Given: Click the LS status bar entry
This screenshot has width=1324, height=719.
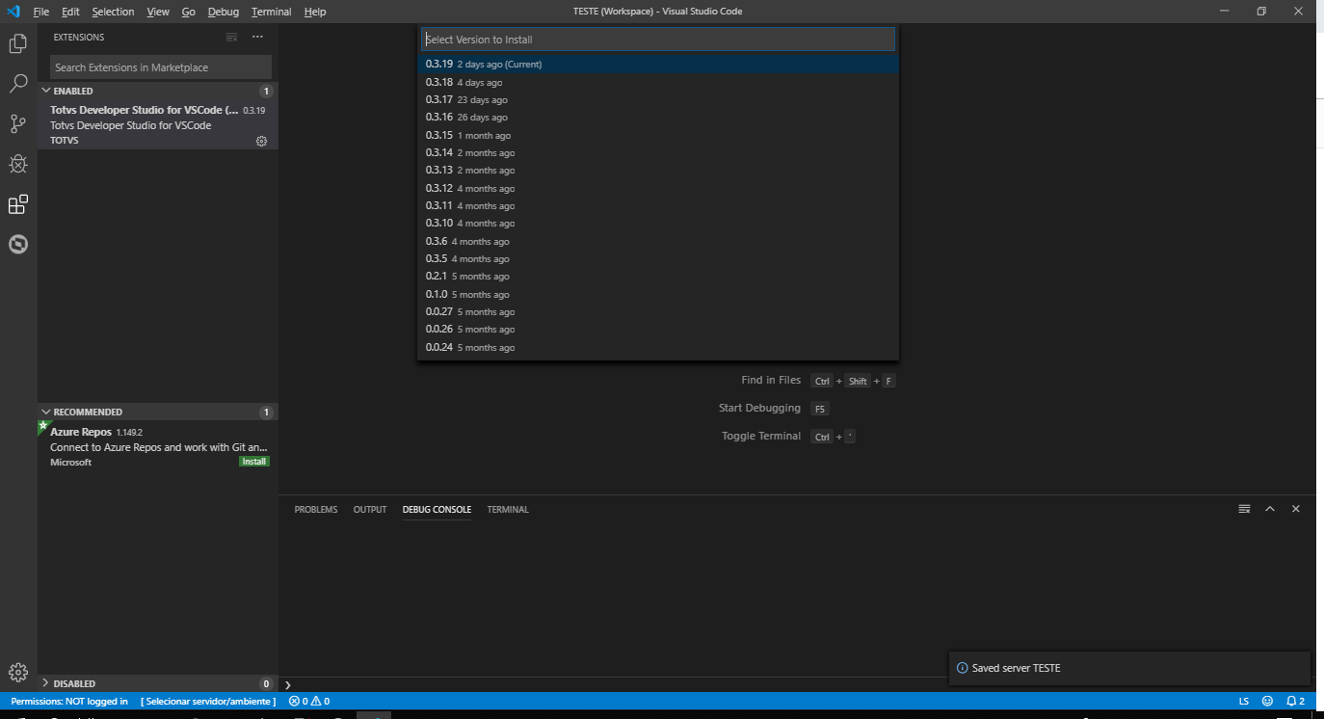Looking at the screenshot, I should [1244, 701].
